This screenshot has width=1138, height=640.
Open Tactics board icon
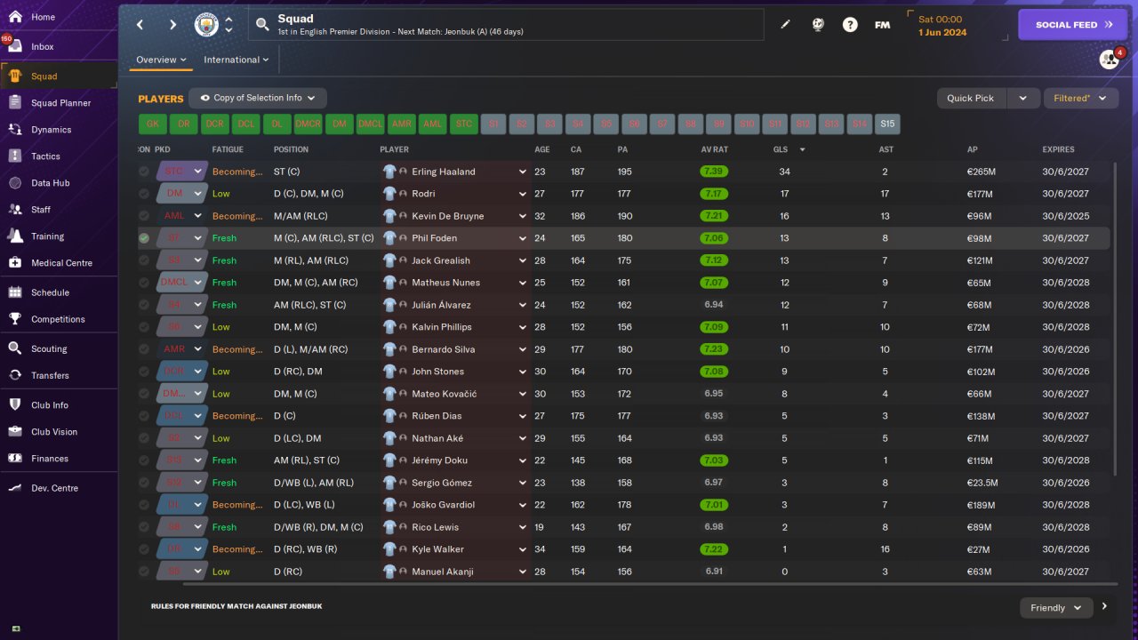15,156
